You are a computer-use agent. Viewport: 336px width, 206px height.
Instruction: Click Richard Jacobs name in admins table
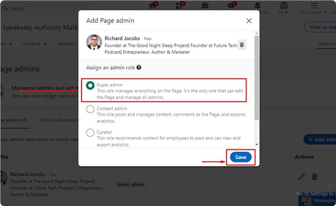click(28, 174)
